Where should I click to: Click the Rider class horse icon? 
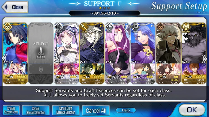(110, 27)
